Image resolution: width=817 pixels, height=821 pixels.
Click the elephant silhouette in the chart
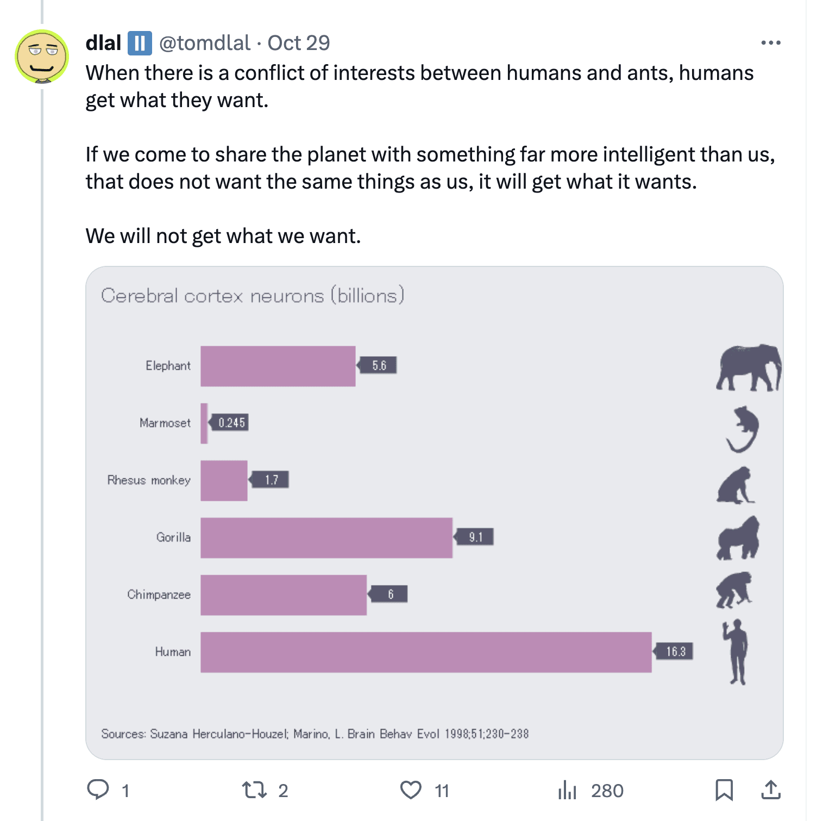pos(749,368)
